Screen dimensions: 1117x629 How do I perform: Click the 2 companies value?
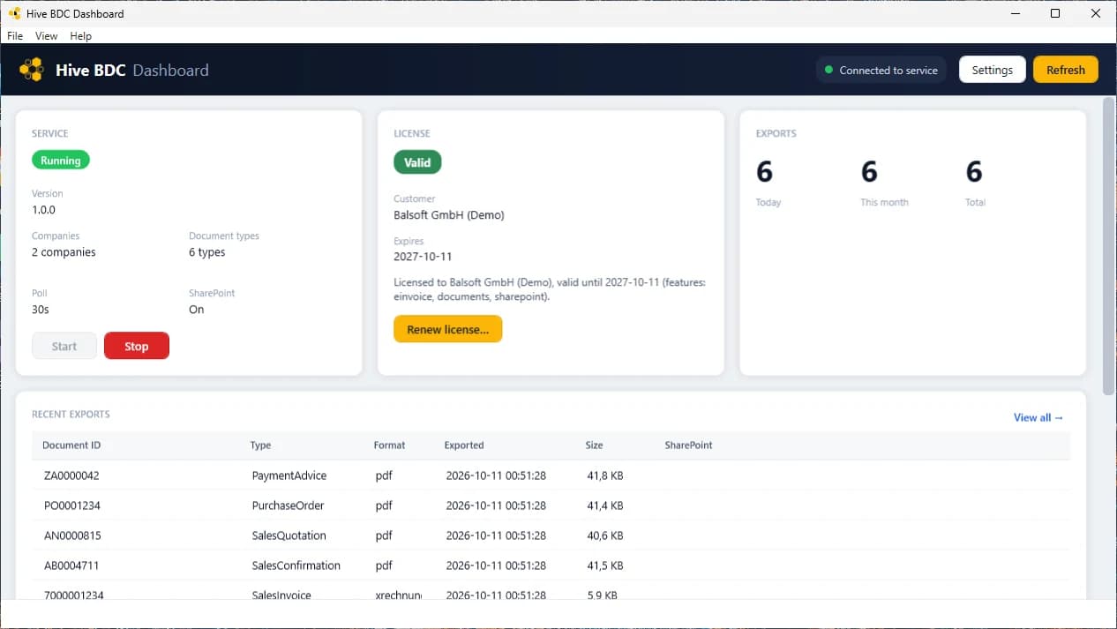coord(64,252)
